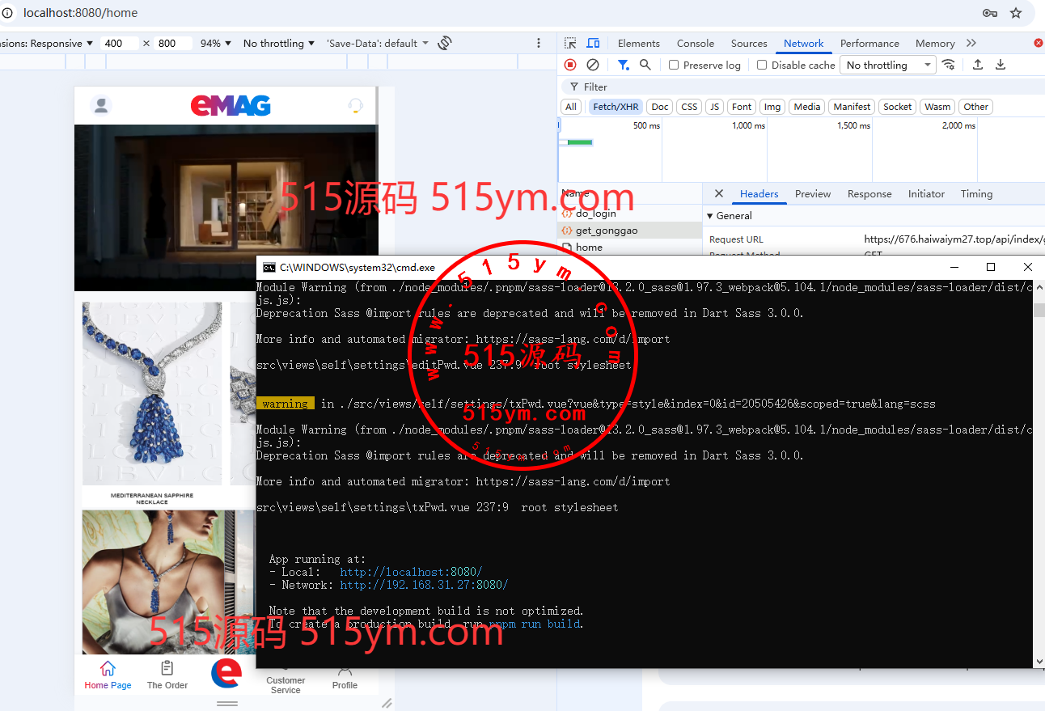Image resolution: width=1045 pixels, height=711 pixels.
Task: Click the viewport width input field
Action: [120, 43]
